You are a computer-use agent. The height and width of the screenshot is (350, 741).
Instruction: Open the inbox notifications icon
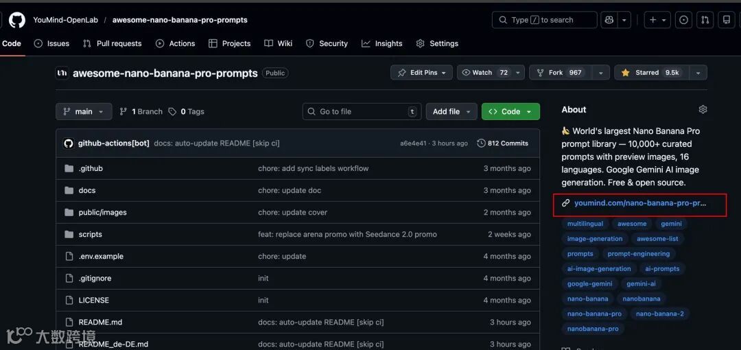click(x=727, y=20)
